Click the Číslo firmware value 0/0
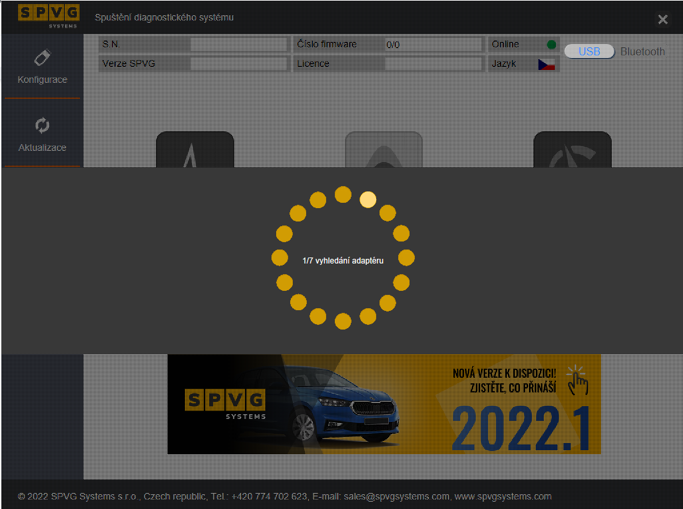 point(393,45)
